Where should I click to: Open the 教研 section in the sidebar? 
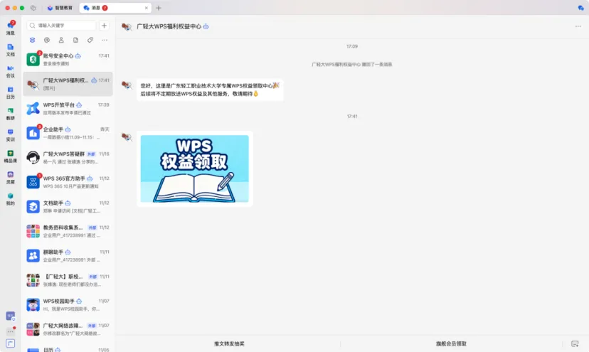click(x=11, y=114)
